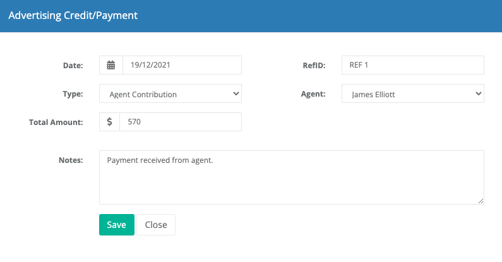Click the total amount field showing 570
Viewport: 502px width, 262px height.
click(x=181, y=122)
